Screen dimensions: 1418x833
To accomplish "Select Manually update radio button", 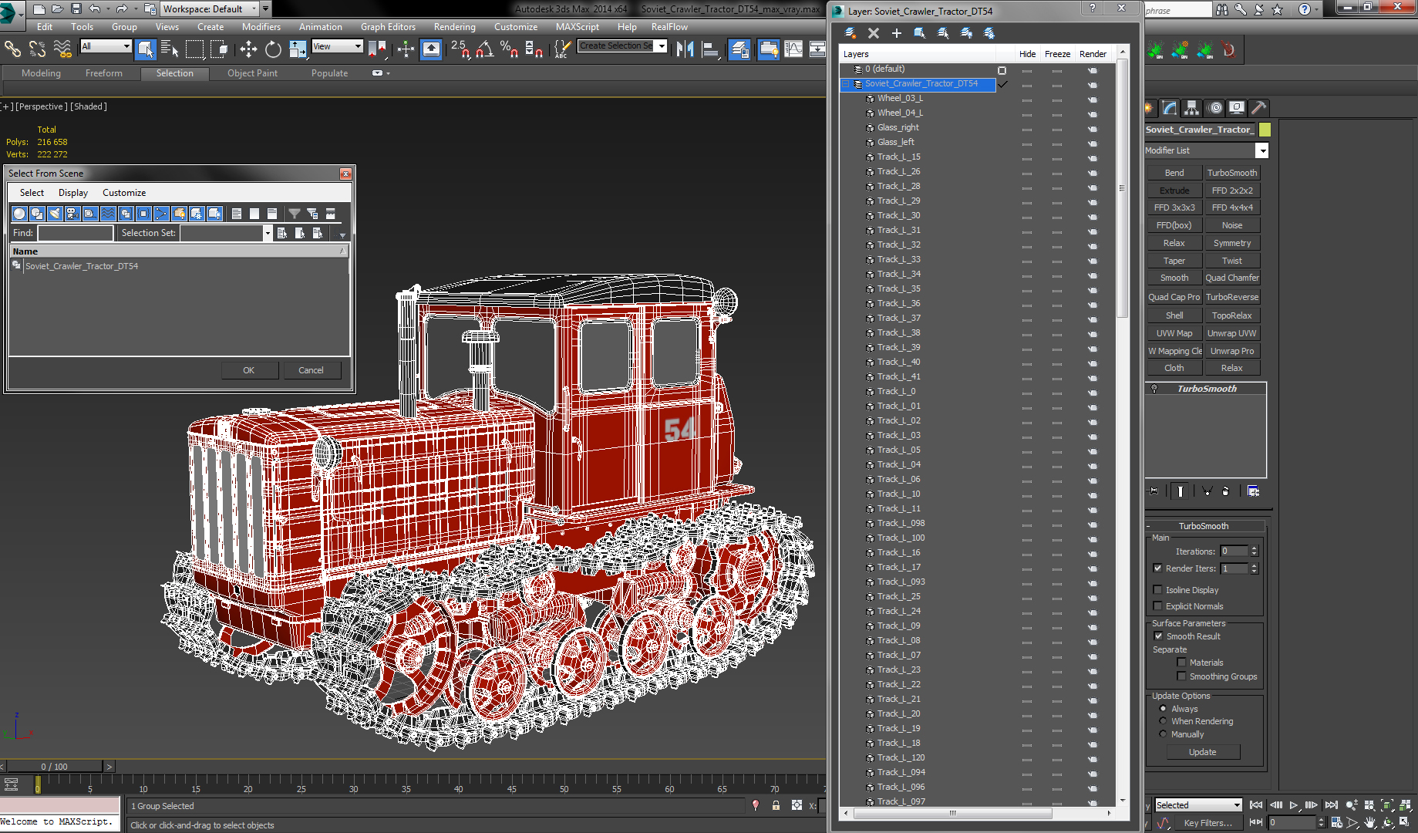I will (1163, 734).
